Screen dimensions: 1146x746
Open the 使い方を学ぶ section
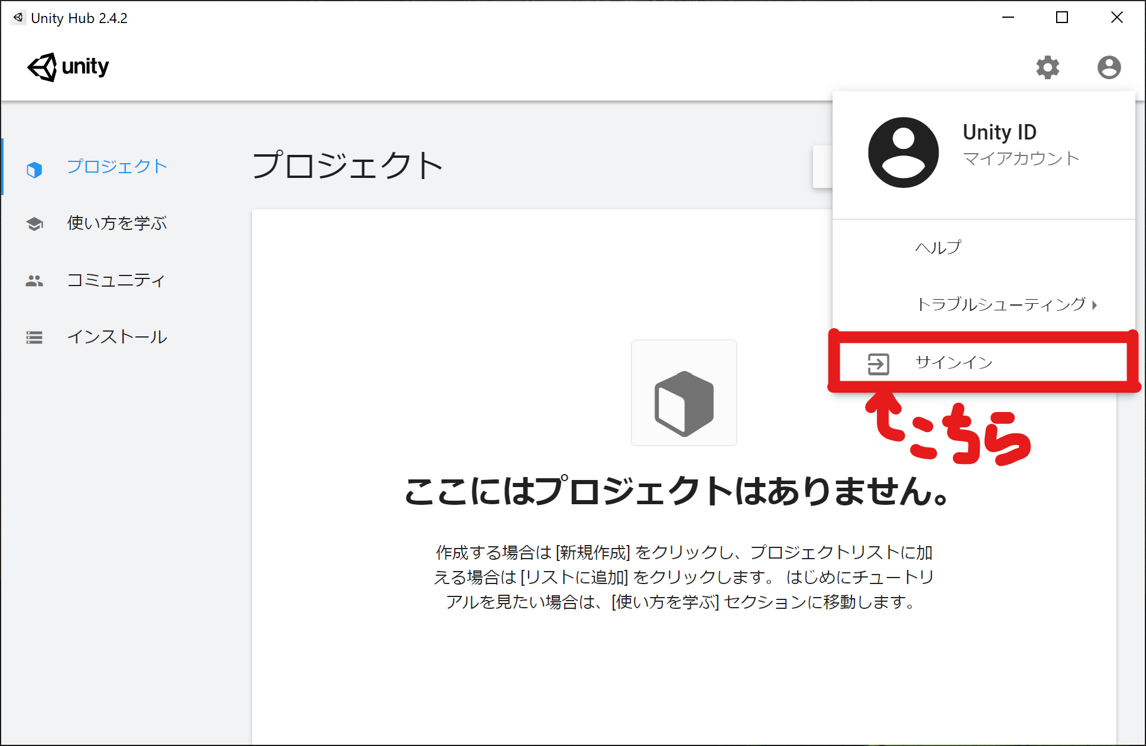116,223
